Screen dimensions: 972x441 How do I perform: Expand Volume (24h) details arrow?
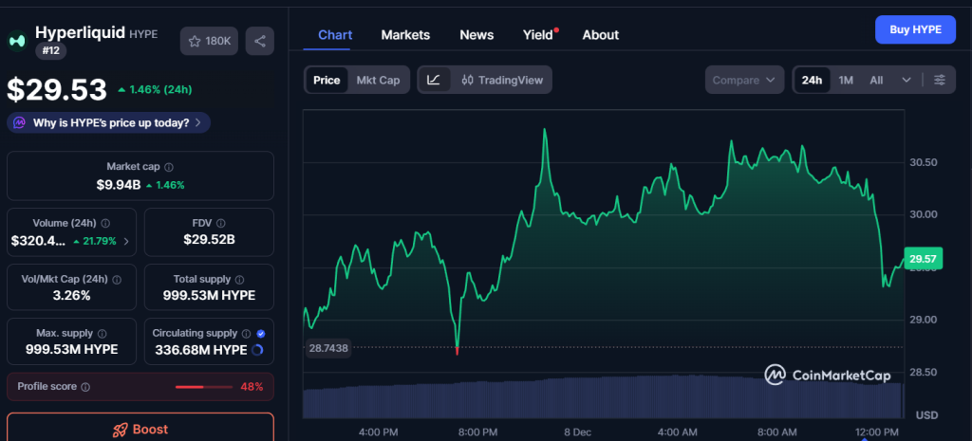coord(126,242)
